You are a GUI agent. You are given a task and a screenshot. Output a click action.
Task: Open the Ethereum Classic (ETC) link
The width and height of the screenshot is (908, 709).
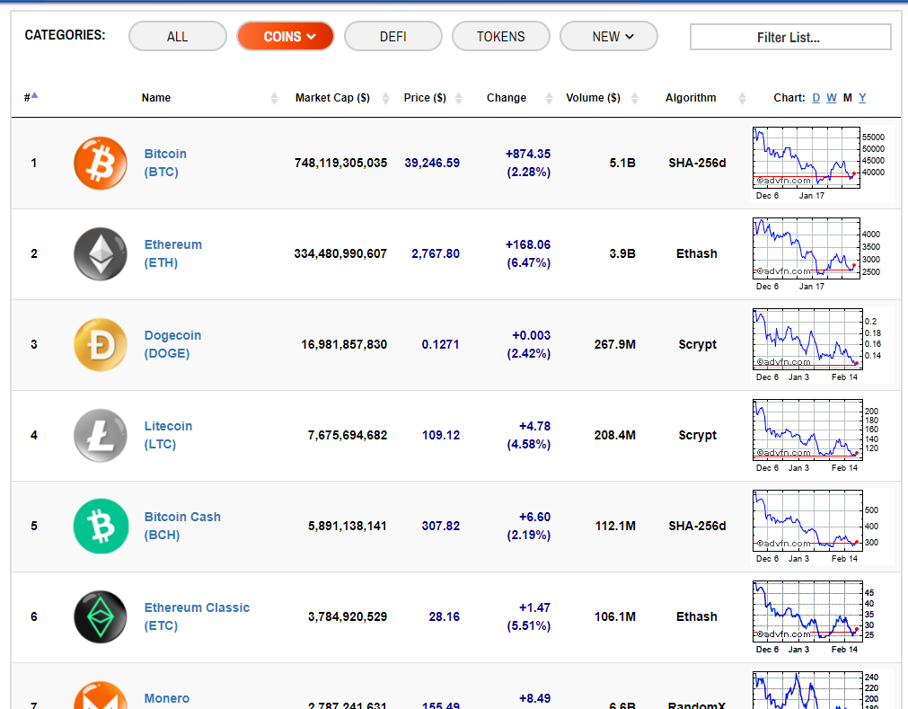(197, 616)
